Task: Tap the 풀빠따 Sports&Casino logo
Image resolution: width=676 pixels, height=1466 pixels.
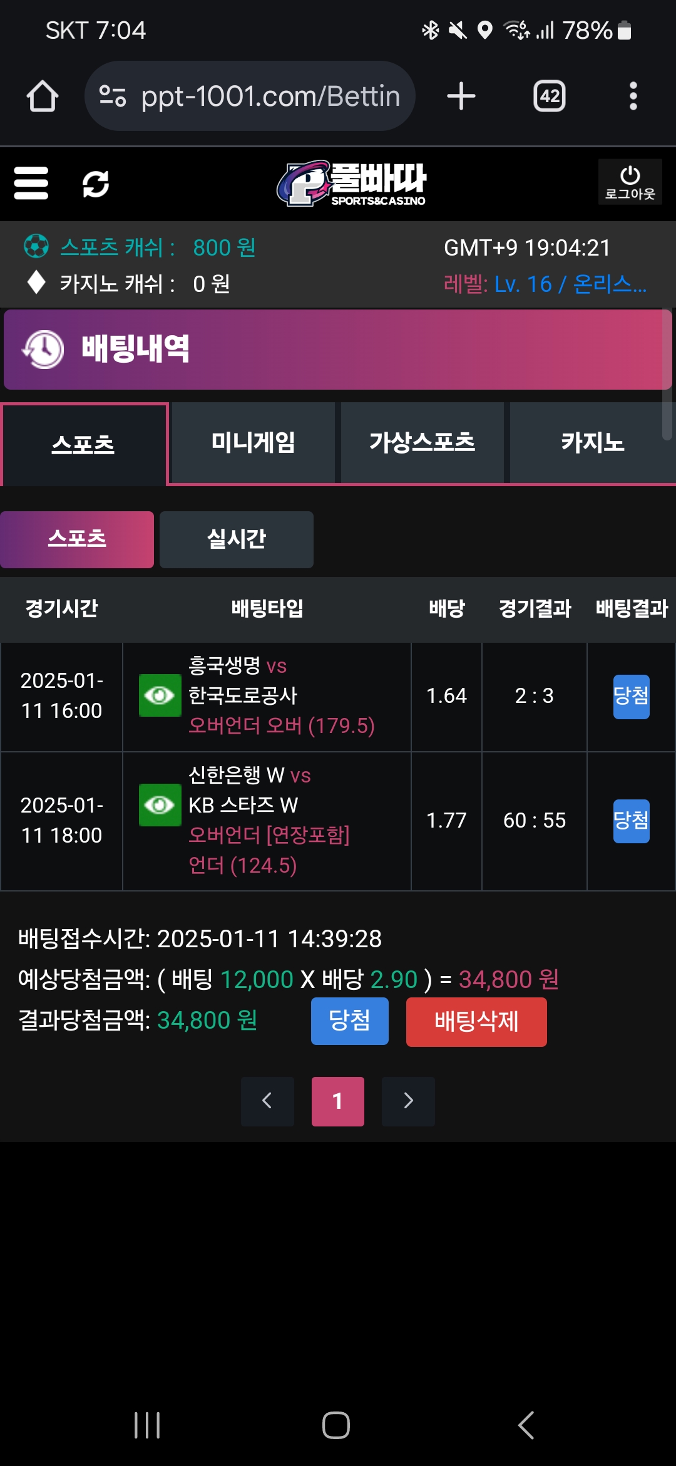Action: coord(352,183)
